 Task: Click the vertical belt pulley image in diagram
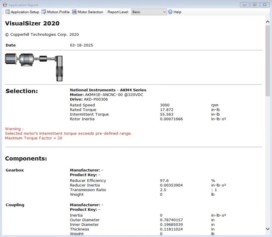pos(59,68)
